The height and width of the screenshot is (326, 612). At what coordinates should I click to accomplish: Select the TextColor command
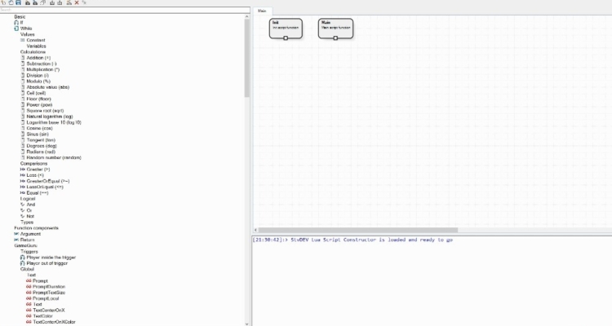(39, 316)
